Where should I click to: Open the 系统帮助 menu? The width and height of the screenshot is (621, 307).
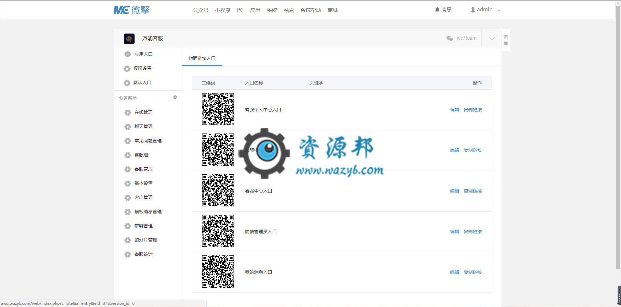311,10
